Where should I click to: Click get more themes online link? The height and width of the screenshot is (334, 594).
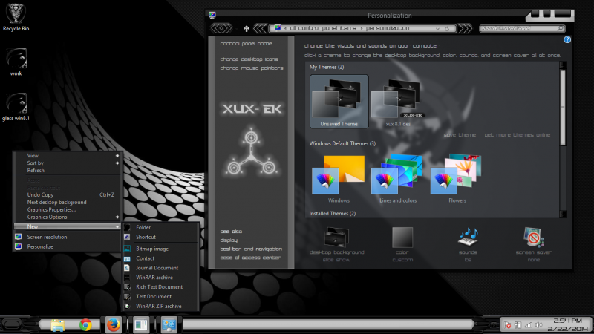point(517,135)
